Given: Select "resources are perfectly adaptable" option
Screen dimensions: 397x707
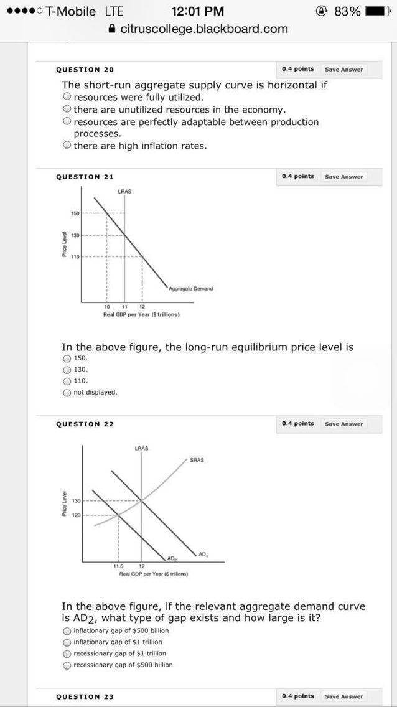Looking at the screenshot, I should pyautogui.click(x=67, y=122).
